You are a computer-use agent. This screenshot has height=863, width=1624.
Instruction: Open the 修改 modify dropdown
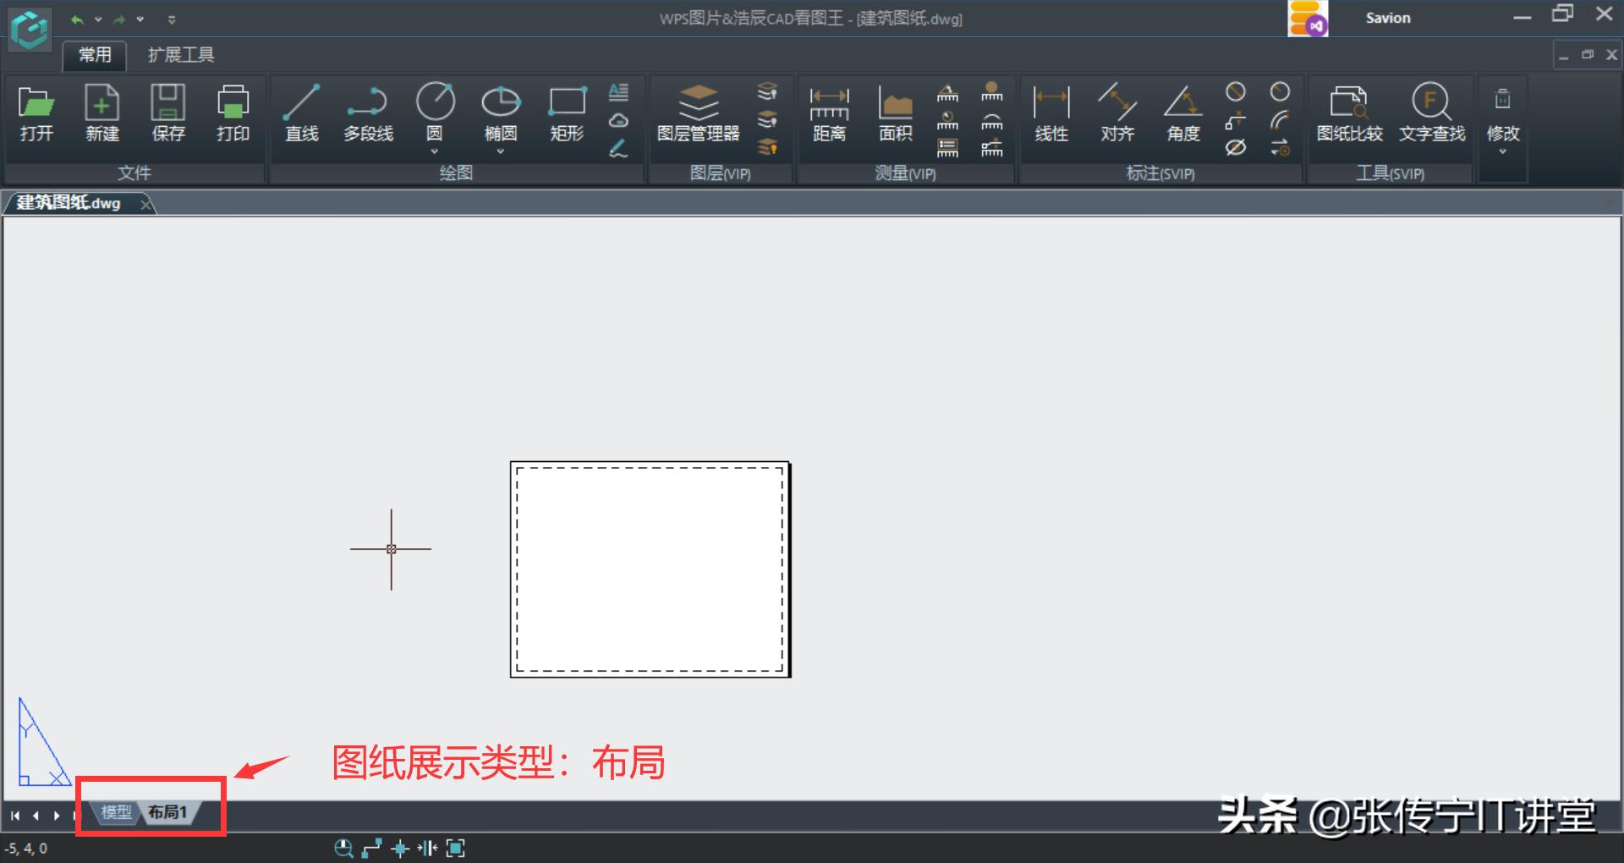tap(1502, 151)
